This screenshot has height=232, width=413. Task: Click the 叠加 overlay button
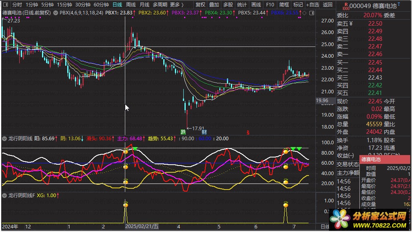coord(214,5)
